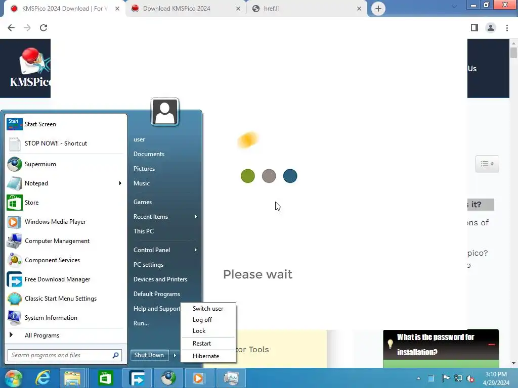
Task: Click the taskbar clock showing 3:10 PM
Action: coord(496,378)
